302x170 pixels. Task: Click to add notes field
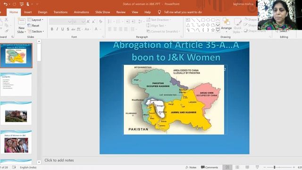click(x=59, y=160)
